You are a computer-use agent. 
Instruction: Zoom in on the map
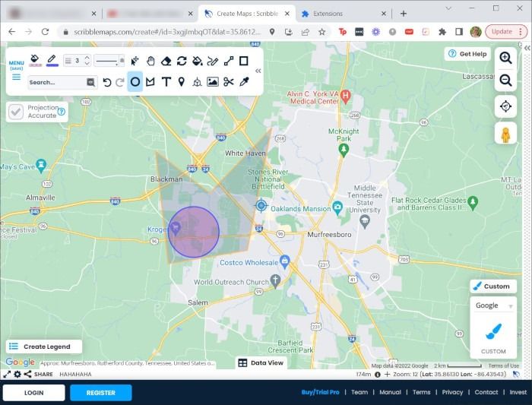click(505, 58)
